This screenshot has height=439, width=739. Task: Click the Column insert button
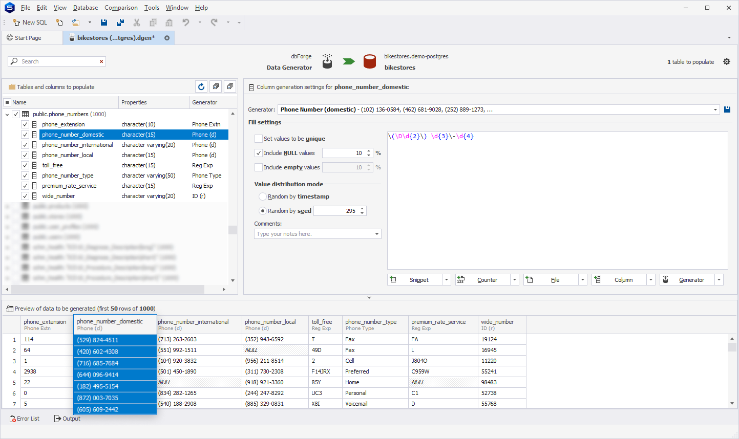pyautogui.click(x=619, y=280)
